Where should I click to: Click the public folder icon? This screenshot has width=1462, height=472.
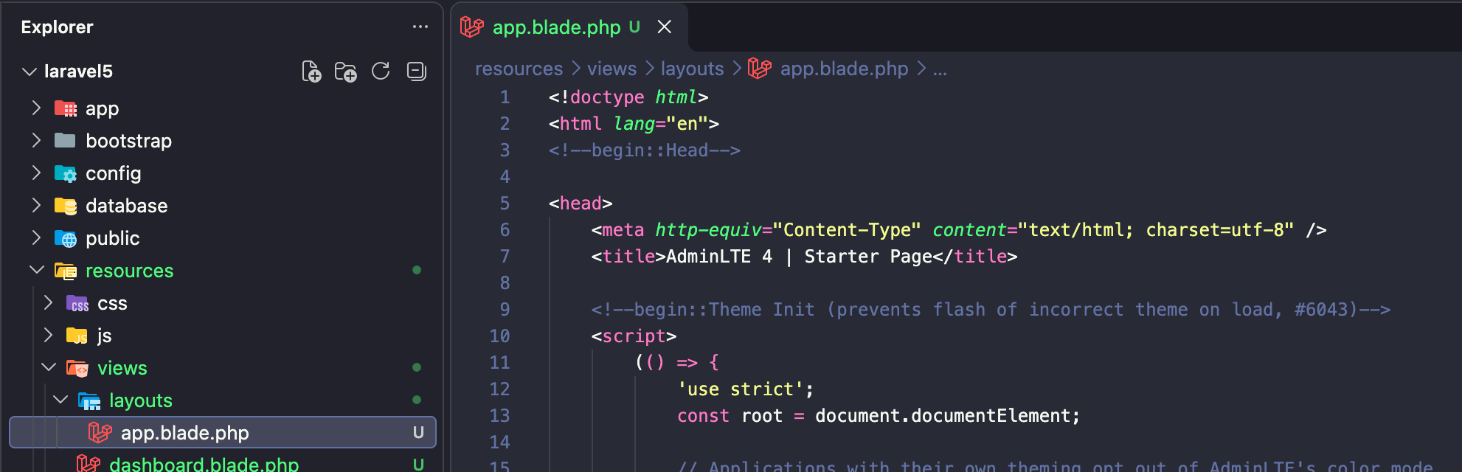(x=66, y=239)
